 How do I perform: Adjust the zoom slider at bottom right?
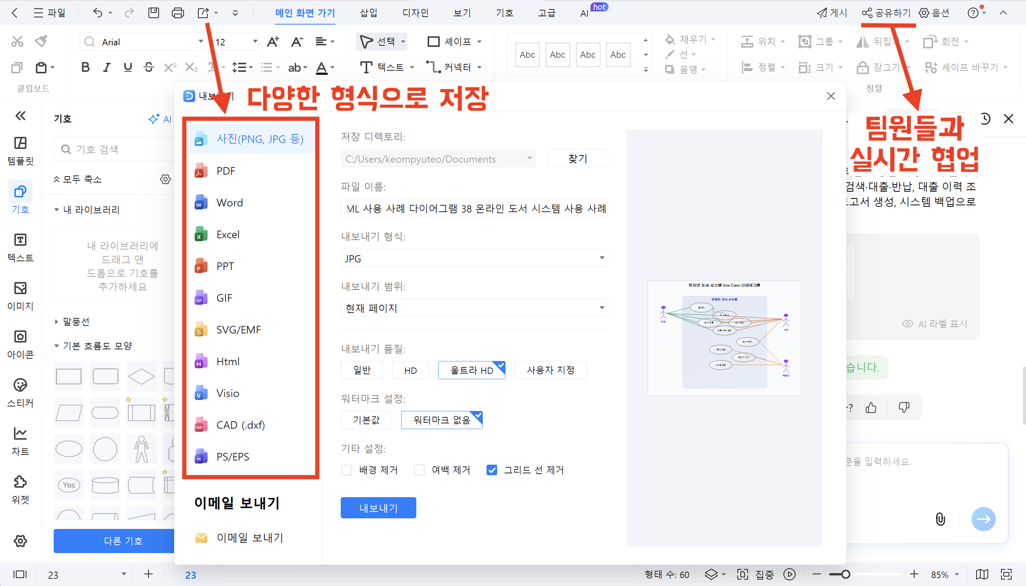coord(846,574)
